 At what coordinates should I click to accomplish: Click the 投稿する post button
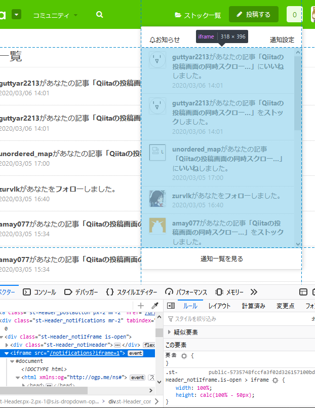(x=254, y=15)
